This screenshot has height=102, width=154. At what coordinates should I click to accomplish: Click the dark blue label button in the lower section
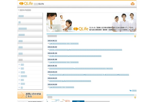pos(78,101)
